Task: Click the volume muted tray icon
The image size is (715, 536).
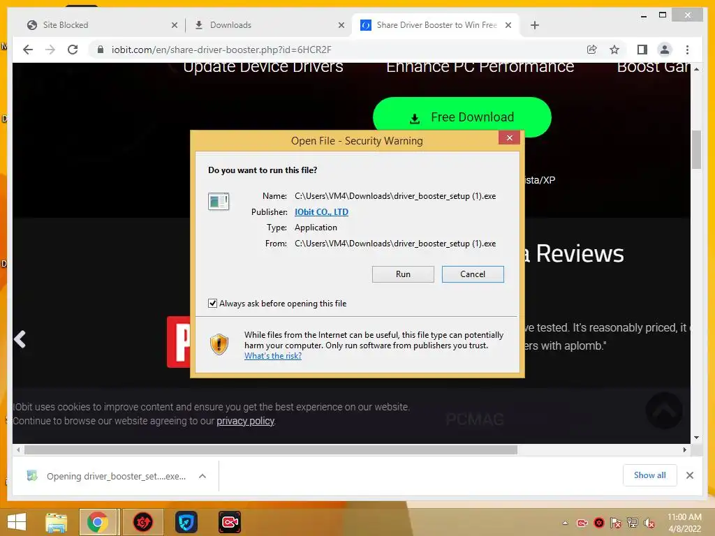Action: coord(649,523)
